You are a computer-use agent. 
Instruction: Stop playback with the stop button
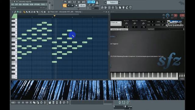point(73,5)
